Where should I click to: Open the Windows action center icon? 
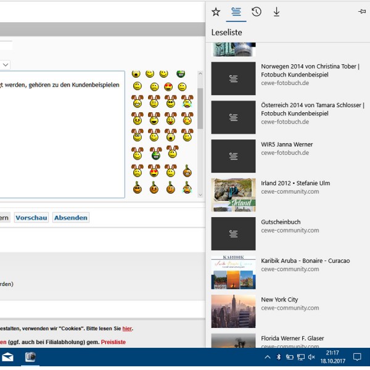pyautogui.click(x=357, y=357)
